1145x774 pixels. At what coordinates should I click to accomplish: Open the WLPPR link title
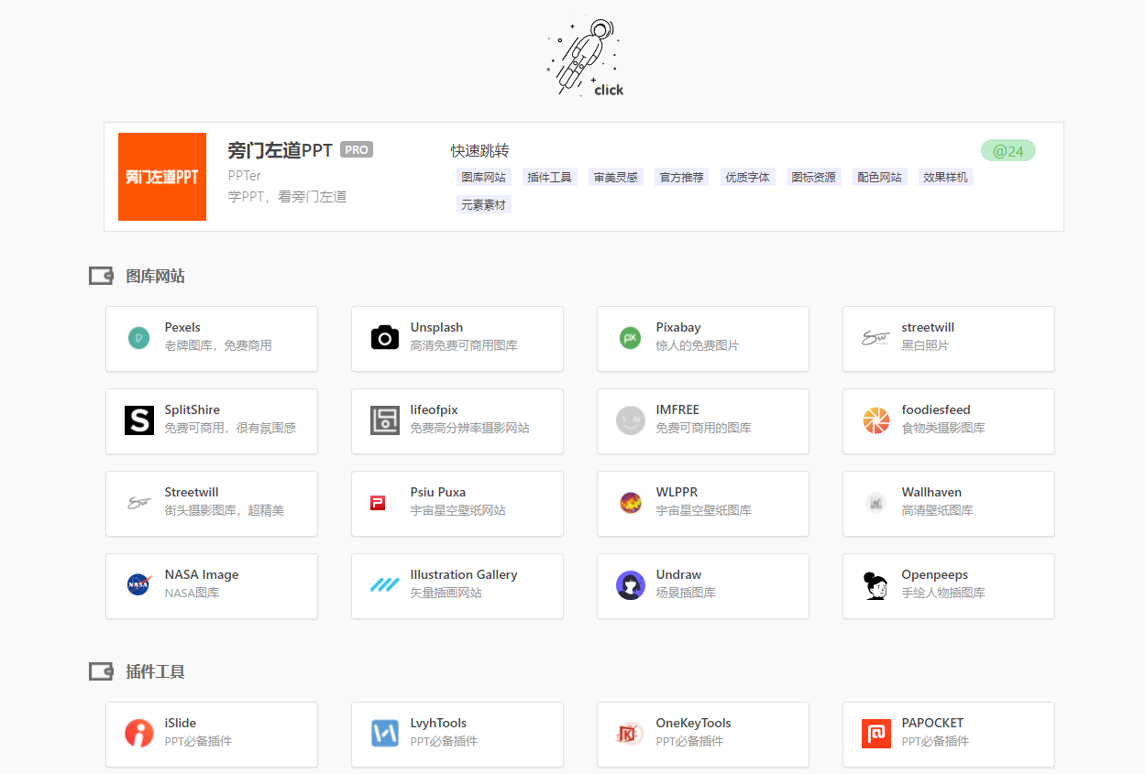click(x=677, y=492)
